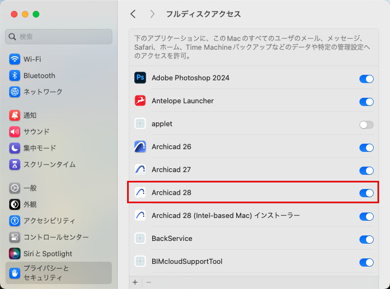Toggle the Archicad 28 switch
The image size is (390, 289).
point(367,193)
